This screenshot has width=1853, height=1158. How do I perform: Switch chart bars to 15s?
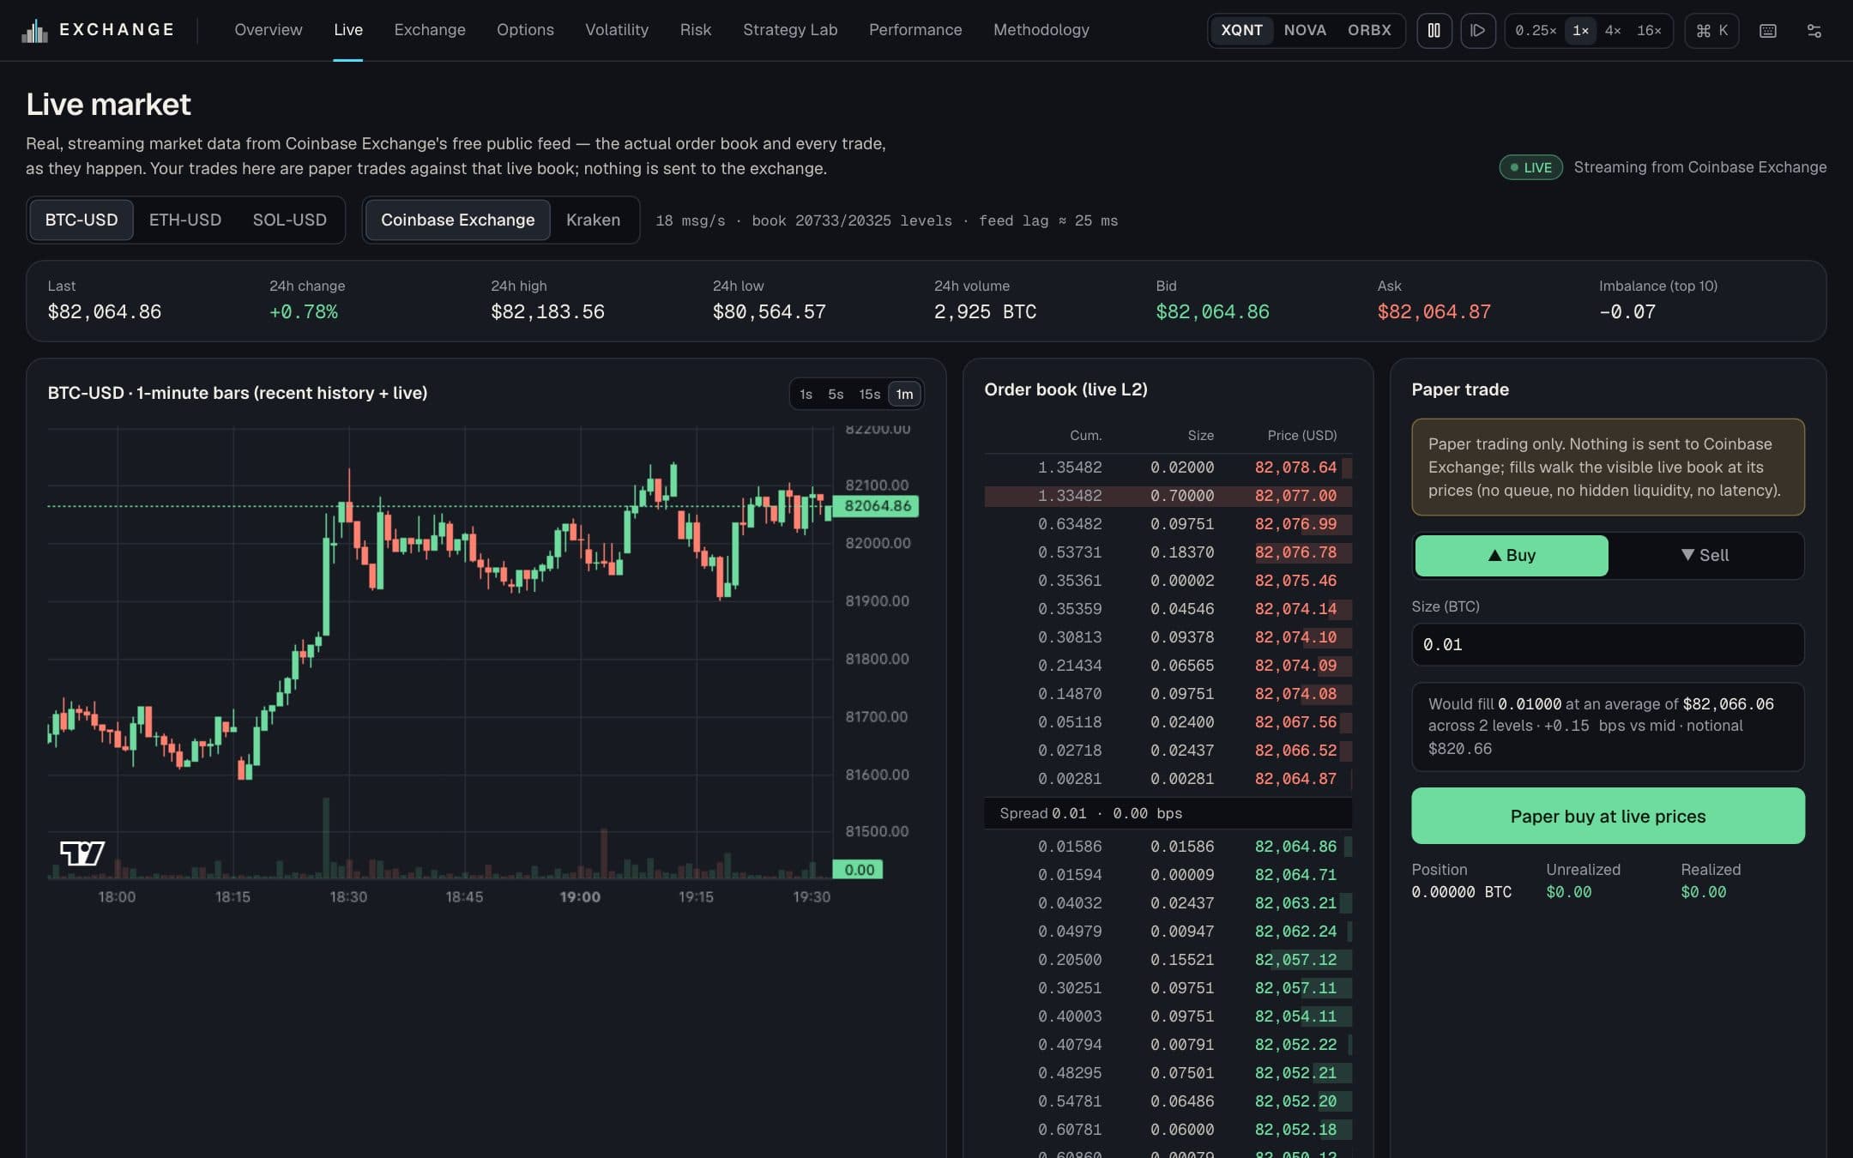point(869,394)
